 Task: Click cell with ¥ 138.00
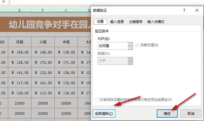tap(66, 73)
